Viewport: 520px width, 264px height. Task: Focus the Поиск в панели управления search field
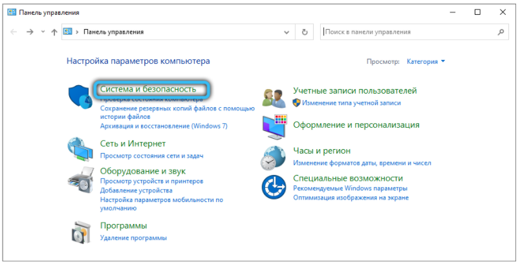coord(407,32)
